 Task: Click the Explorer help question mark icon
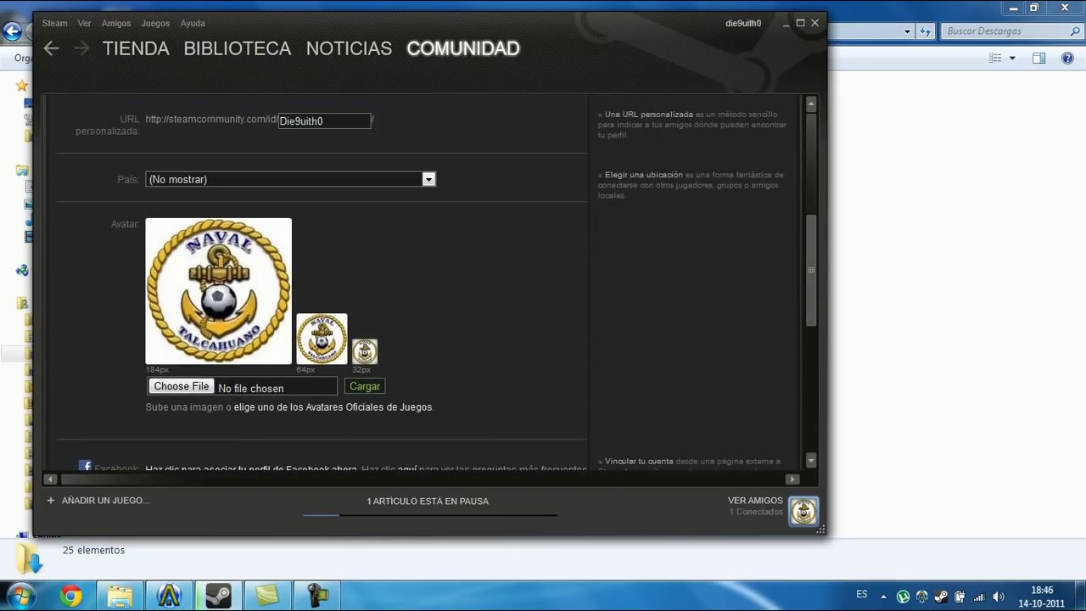[x=1068, y=59]
